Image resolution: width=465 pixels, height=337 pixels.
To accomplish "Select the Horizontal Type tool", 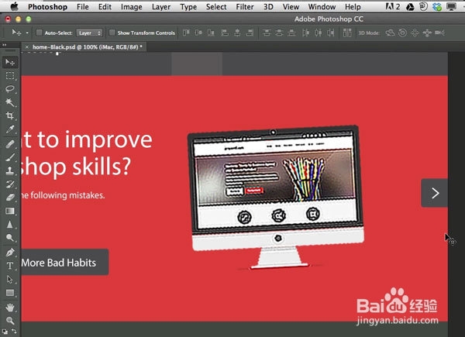I will [x=10, y=266].
